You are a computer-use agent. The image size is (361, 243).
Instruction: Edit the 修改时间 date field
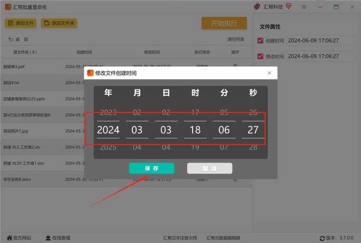[321, 56]
